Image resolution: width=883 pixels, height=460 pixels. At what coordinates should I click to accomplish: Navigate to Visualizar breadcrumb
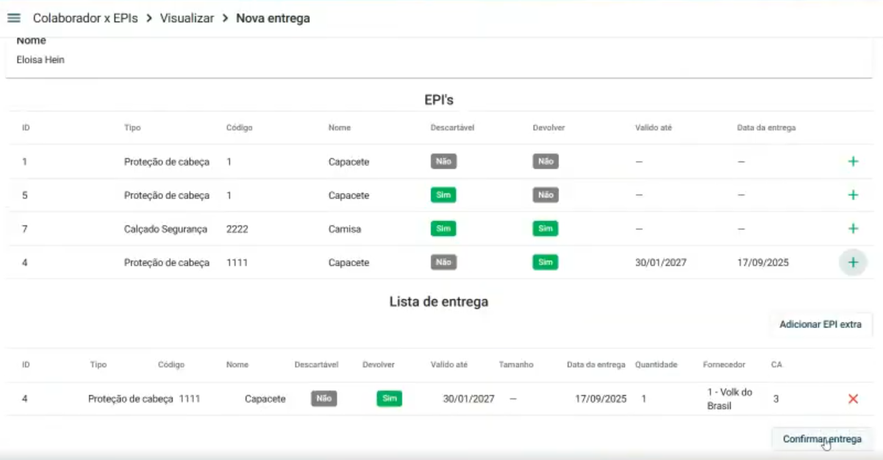click(187, 18)
